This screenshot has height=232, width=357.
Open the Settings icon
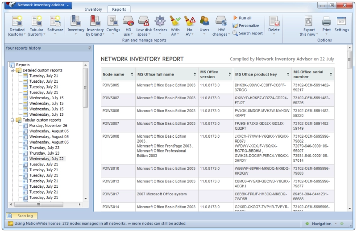pyautogui.click(x=341, y=21)
